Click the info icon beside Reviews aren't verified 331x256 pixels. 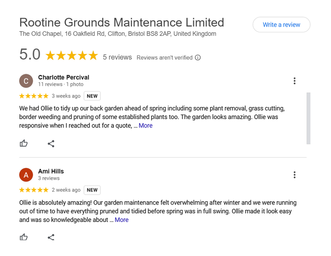[198, 58]
